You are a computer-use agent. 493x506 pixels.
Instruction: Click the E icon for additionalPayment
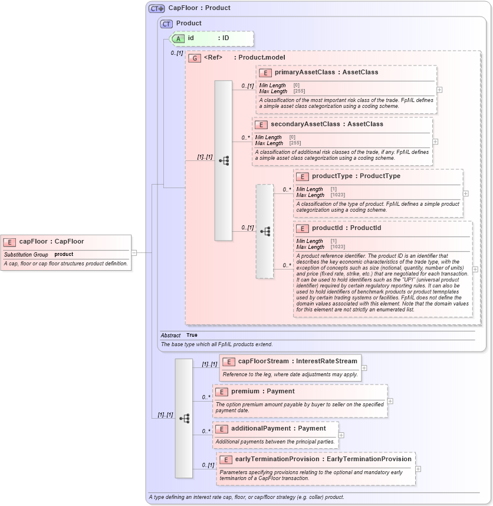click(223, 428)
